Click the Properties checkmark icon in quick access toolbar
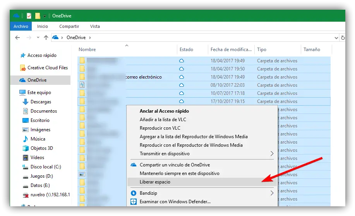 (29, 16)
